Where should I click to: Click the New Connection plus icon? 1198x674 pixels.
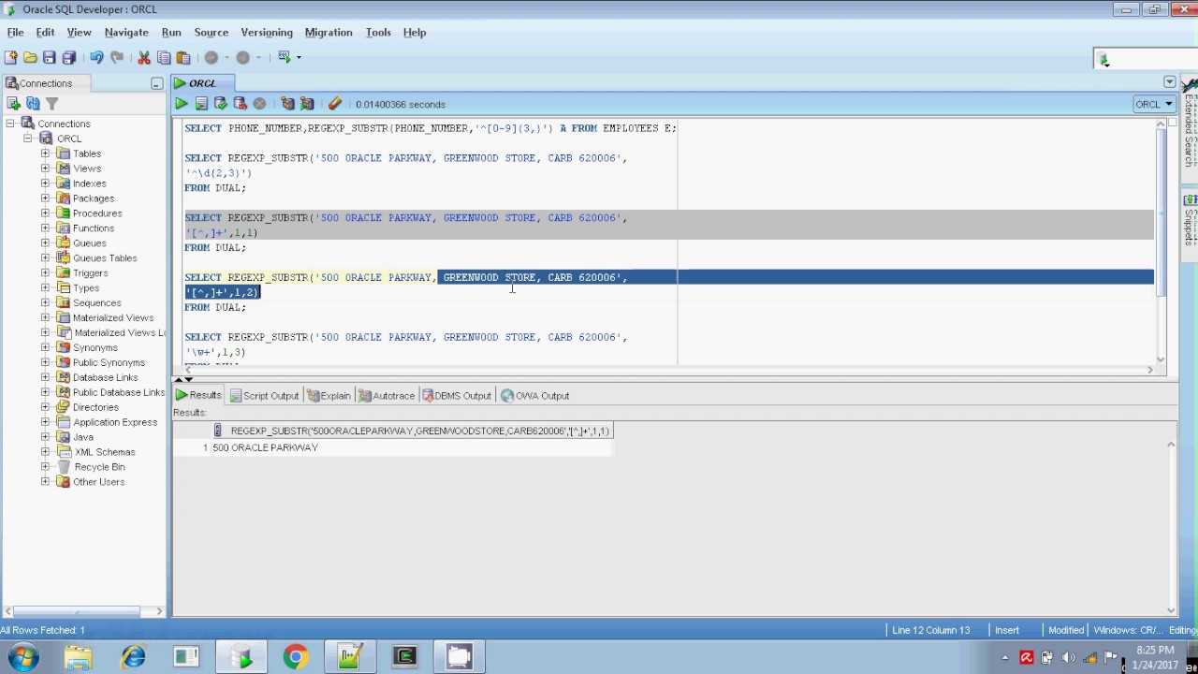coord(13,104)
